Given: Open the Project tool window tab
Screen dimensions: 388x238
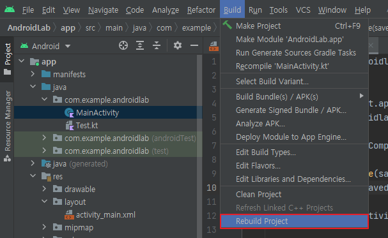Looking at the screenshot, I should (x=8, y=59).
